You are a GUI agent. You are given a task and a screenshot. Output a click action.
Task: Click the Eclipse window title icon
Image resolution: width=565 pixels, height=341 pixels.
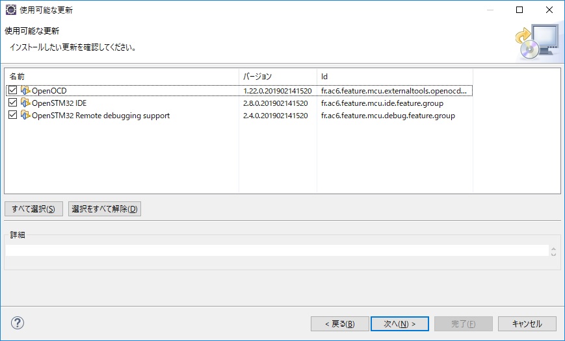[11, 10]
